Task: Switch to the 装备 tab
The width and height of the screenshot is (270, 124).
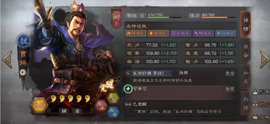Action: [246, 51]
